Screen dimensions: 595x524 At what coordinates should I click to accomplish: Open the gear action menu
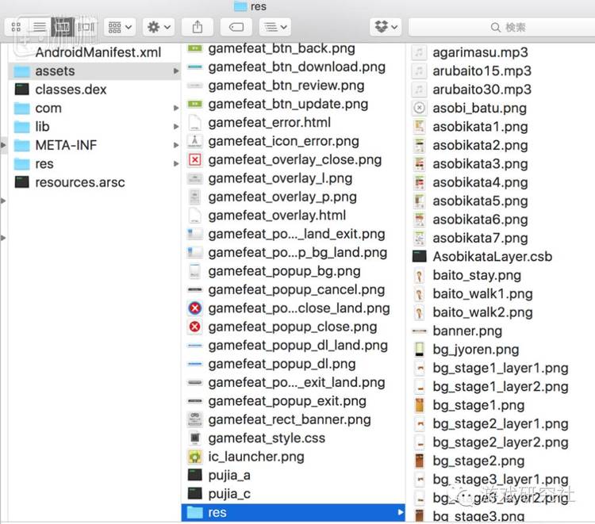coord(158,27)
